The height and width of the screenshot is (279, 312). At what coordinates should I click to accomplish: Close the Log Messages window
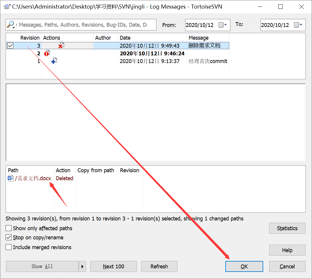pos(301,7)
